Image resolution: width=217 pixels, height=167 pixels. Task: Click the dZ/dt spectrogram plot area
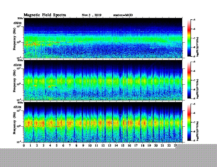click(x=103, y=122)
